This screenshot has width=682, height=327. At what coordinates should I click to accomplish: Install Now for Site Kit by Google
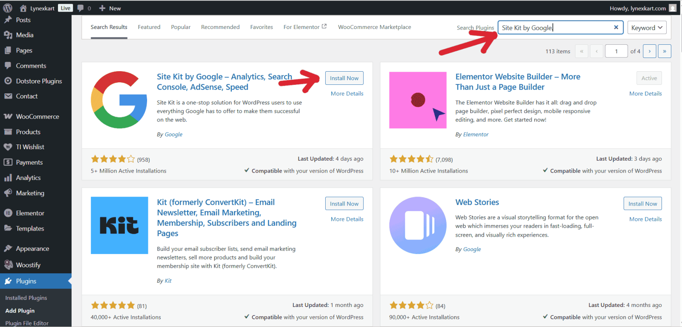[344, 78]
